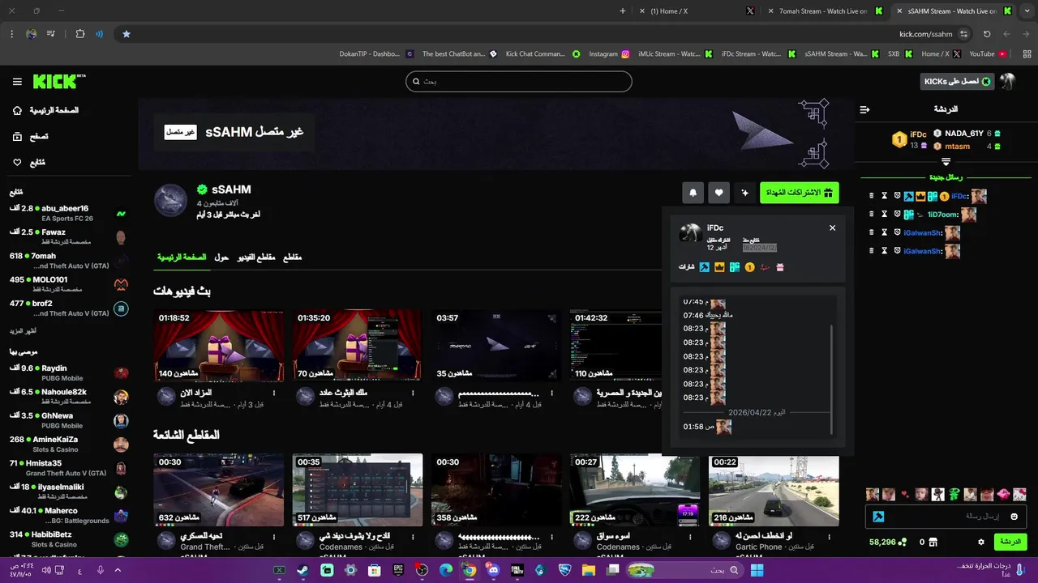1038x583 pixels.
Task: Click the pink gift badge in iFDc card
Action: pyautogui.click(x=780, y=267)
